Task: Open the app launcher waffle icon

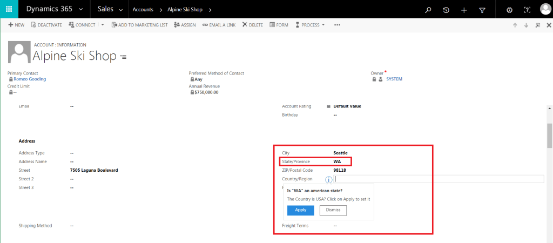Action: (x=9, y=10)
